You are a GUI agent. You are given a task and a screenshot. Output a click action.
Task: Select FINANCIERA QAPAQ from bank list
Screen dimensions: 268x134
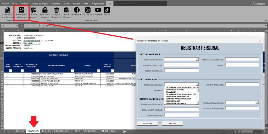174,90
